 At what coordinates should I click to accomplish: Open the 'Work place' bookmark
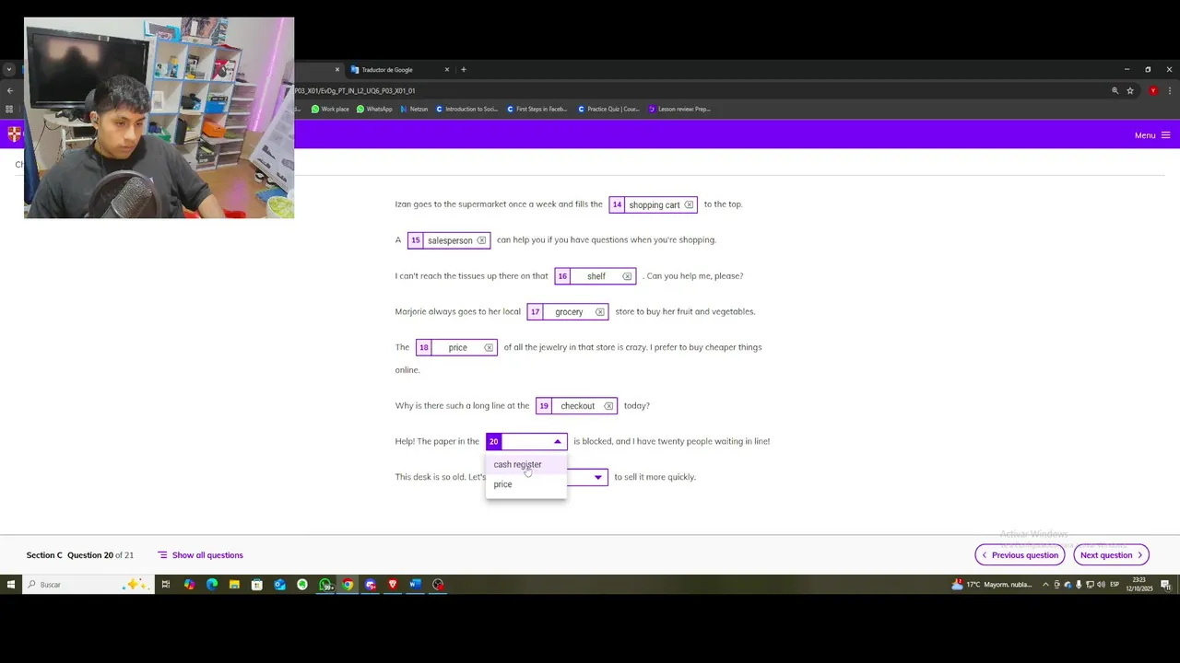(x=330, y=109)
